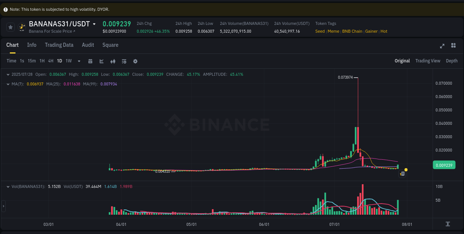The height and width of the screenshot is (234, 464).
Task: Open the BANANAS31/USDT pair selector dropdown
Action: [94, 23]
